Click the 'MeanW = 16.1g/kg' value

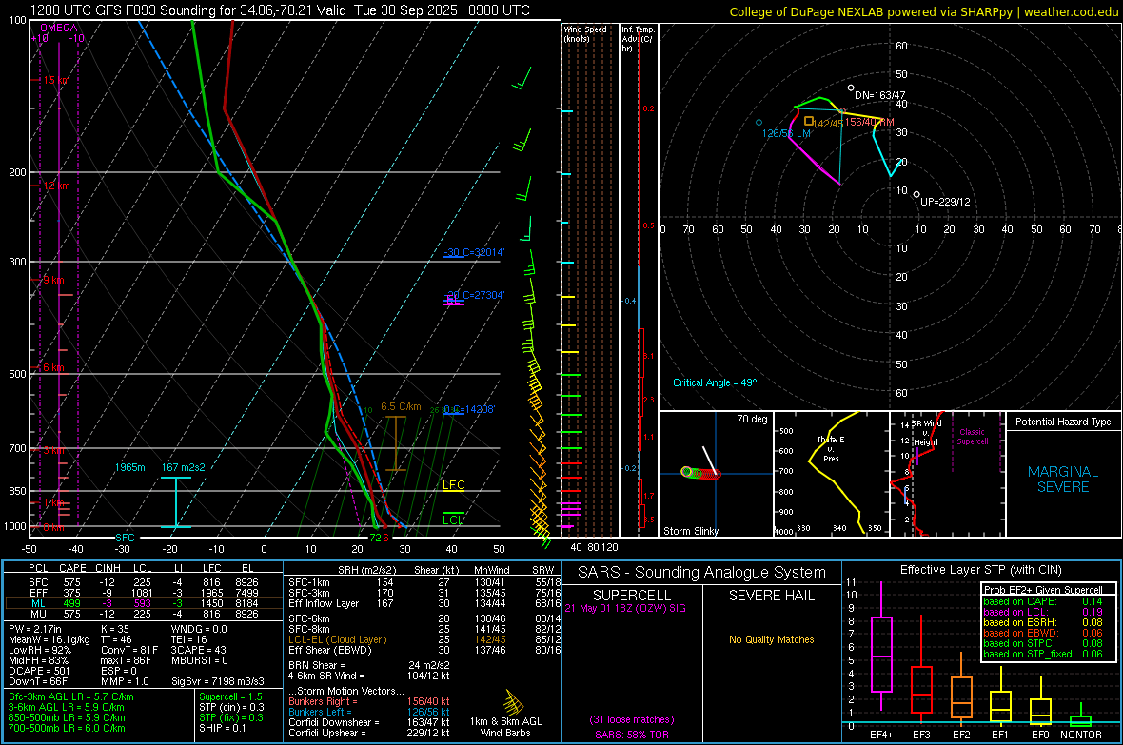49,639
